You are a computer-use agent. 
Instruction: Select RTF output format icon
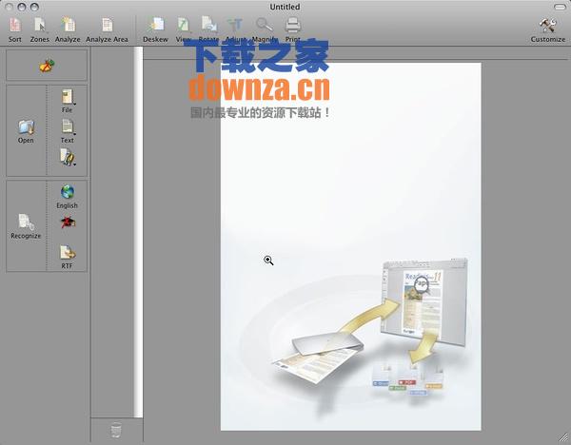(x=67, y=253)
